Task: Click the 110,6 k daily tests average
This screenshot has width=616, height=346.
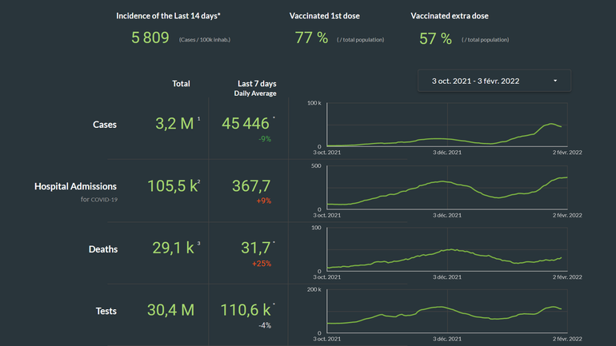Action: 246,310
